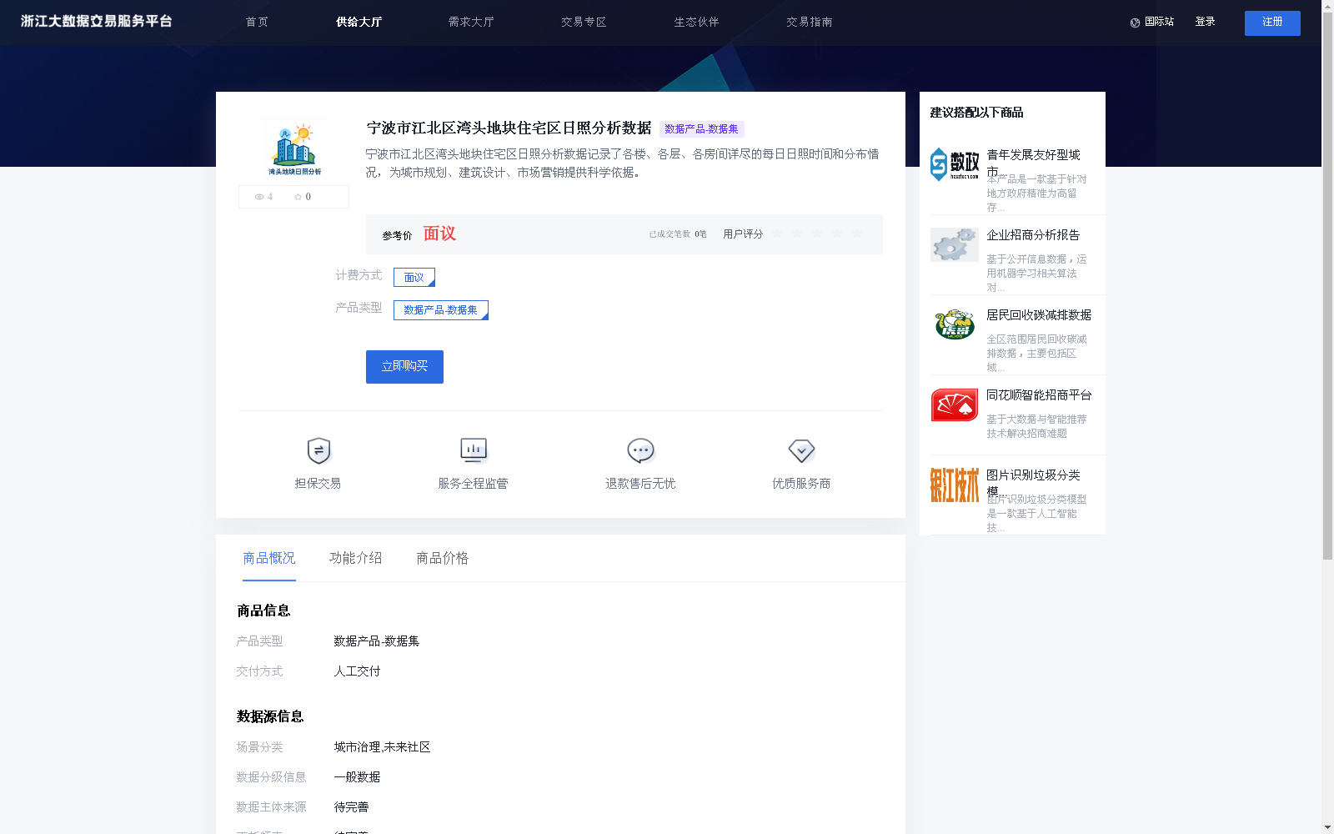Open 生态伙伴 navigation item

pos(696,23)
